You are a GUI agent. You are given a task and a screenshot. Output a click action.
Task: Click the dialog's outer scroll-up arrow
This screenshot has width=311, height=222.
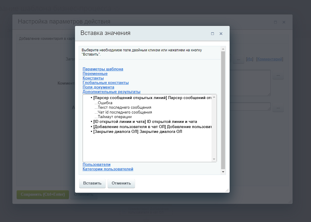(x=223, y=49)
